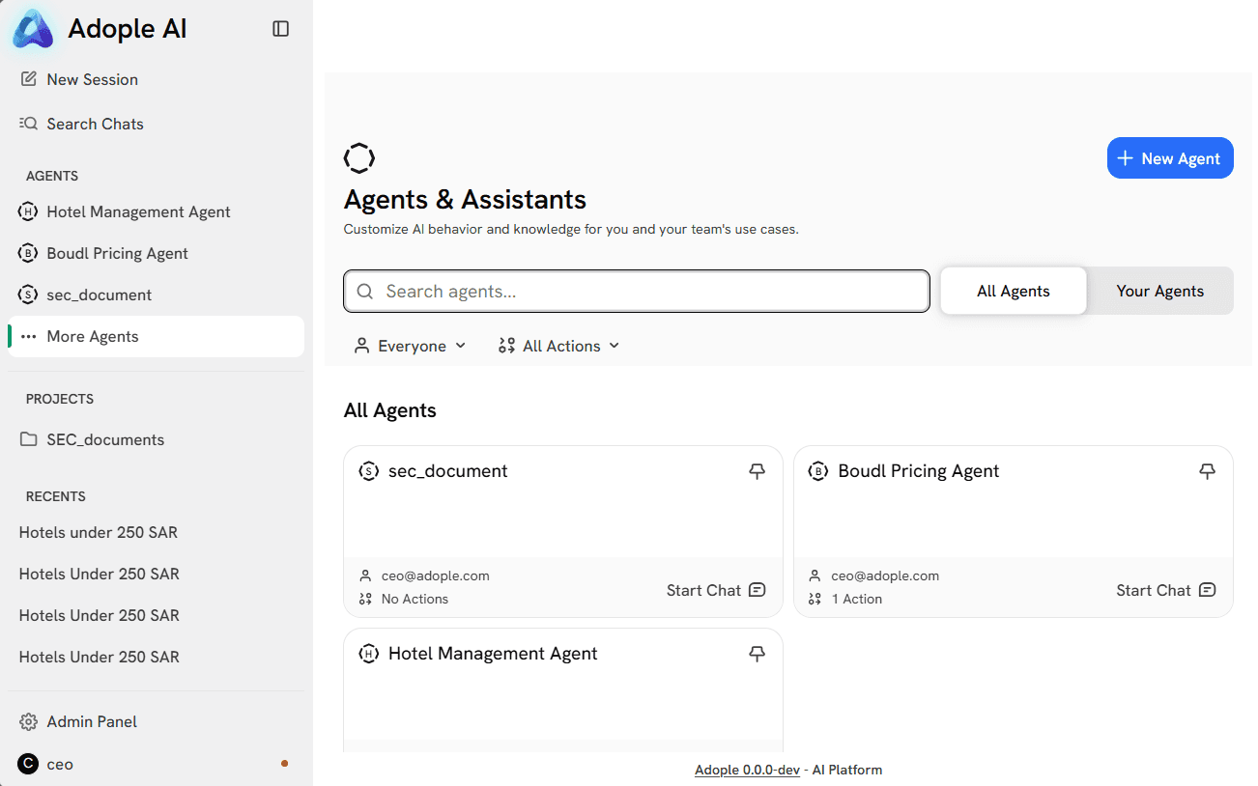Click the PROJECTS section heading
Screen dimensions: 1258x786
(x=60, y=399)
